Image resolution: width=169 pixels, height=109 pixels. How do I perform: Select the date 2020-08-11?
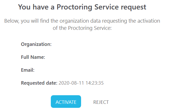click(71, 83)
